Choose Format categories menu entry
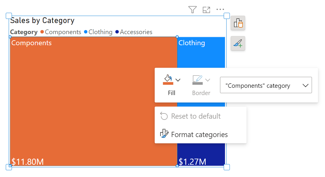The width and height of the screenshot is (325, 177). pos(201,134)
